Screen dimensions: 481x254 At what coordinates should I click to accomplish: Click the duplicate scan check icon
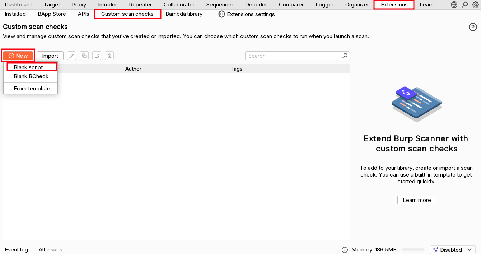point(84,56)
